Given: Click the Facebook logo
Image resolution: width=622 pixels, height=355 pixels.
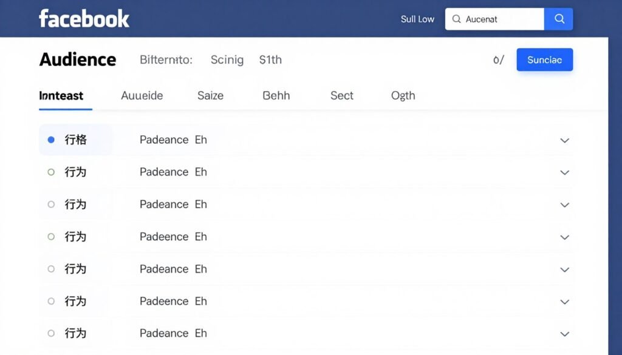Looking at the screenshot, I should pyautogui.click(x=84, y=18).
